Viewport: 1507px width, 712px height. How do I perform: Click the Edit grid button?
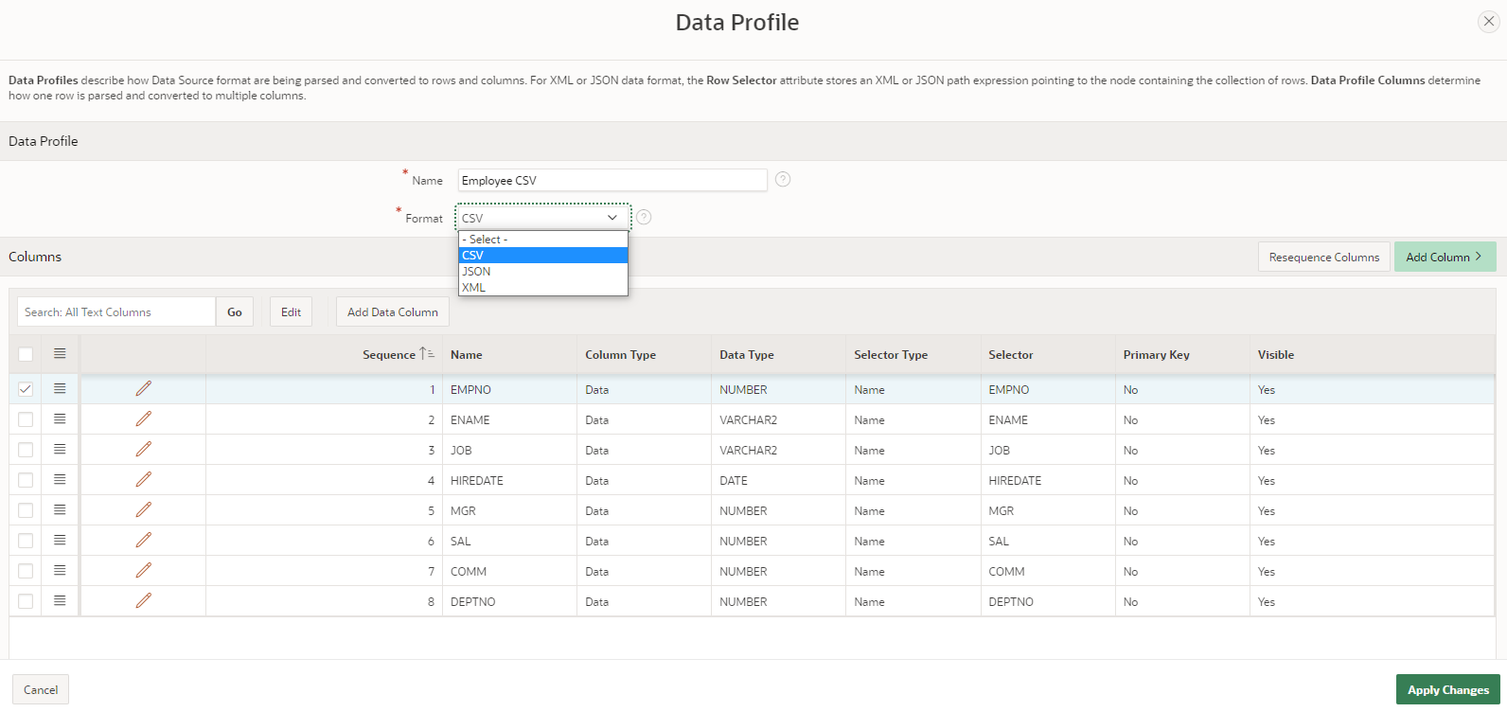[x=291, y=311]
